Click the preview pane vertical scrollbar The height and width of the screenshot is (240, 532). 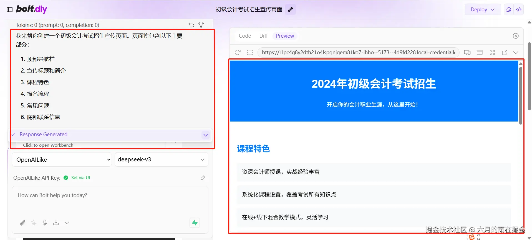(521, 96)
